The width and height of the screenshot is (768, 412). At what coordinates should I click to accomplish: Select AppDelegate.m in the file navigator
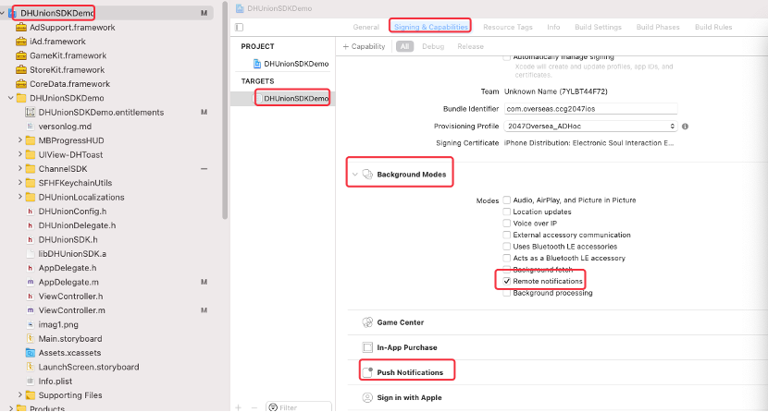pos(68,281)
